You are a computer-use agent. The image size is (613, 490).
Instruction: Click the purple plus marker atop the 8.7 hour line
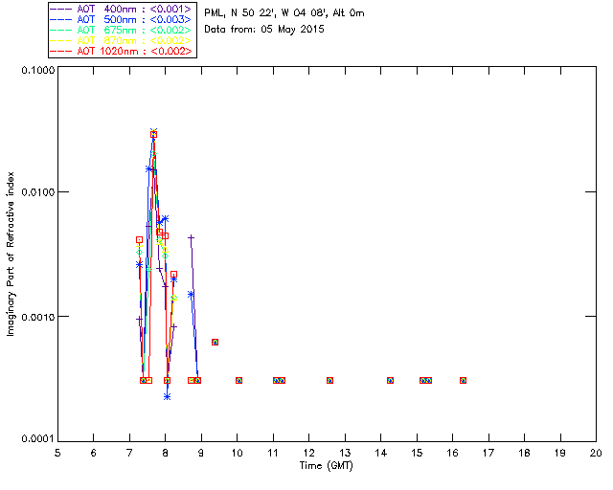point(191,237)
